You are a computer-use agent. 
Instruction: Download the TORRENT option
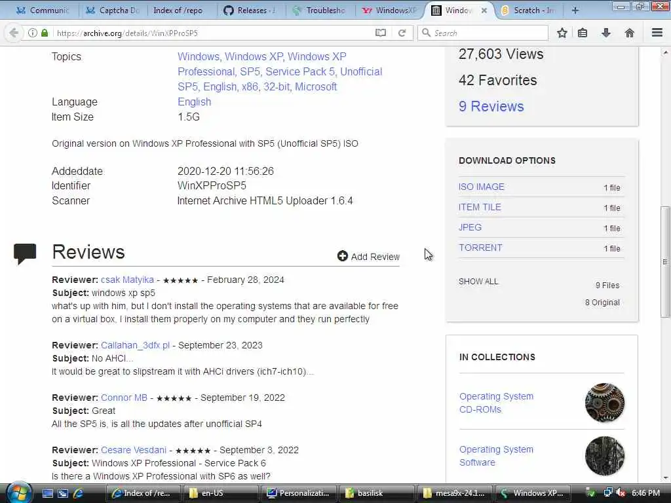(x=480, y=248)
